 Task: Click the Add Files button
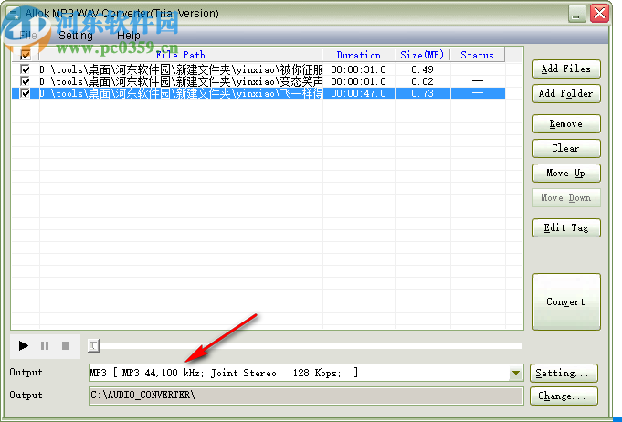click(x=566, y=69)
